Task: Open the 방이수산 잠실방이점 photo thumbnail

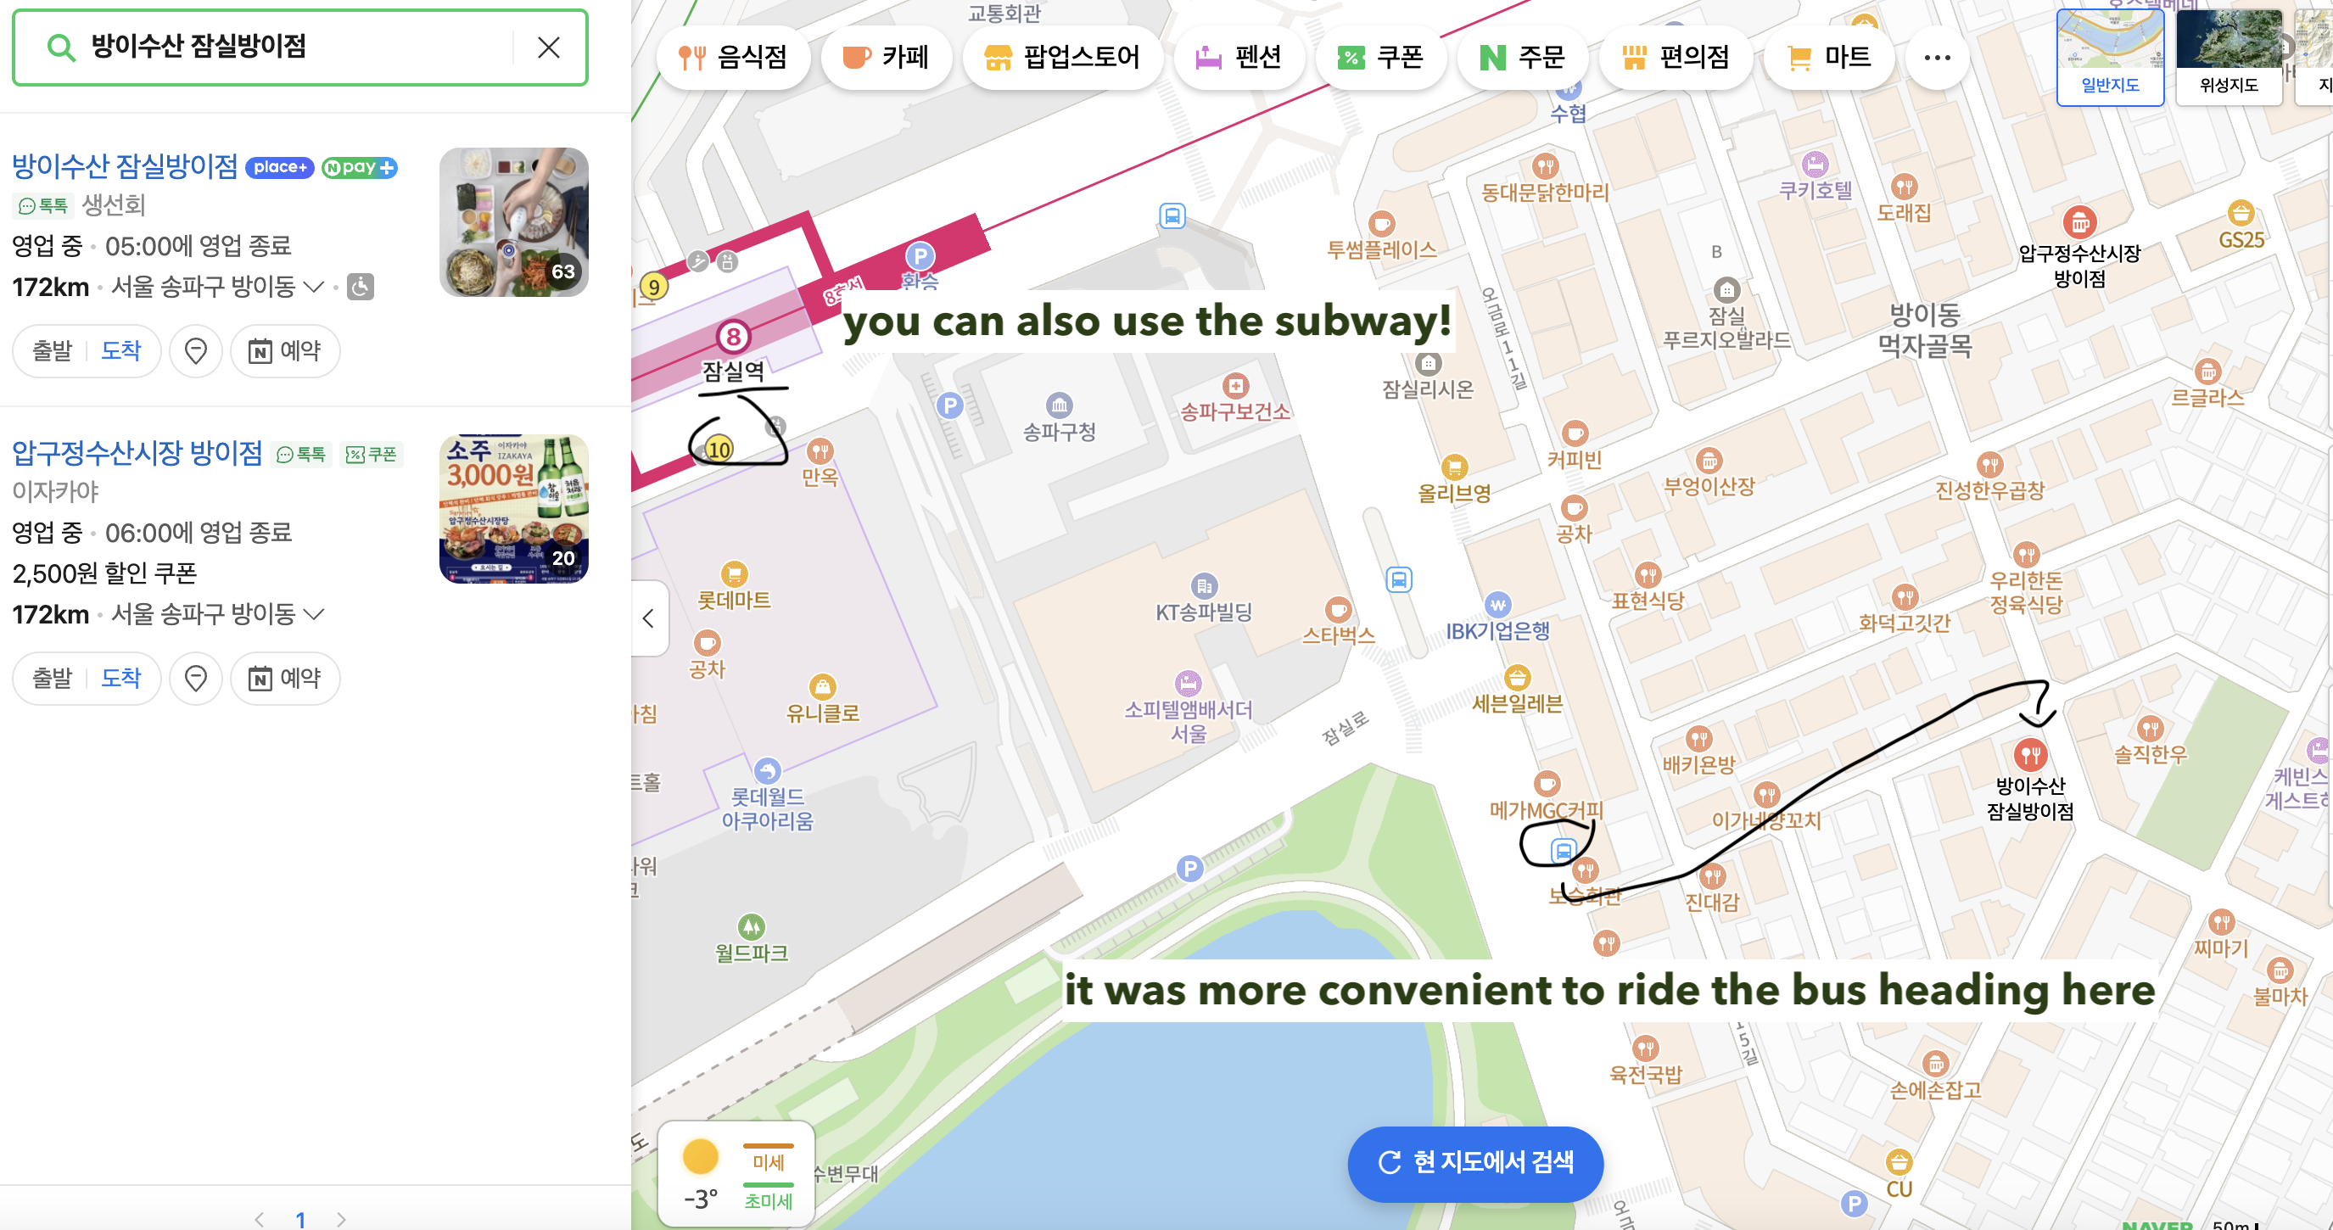Action: coord(513,223)
